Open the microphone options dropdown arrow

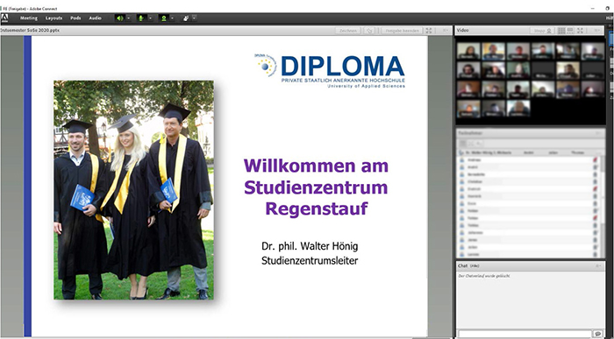click(x=150, y=18)
